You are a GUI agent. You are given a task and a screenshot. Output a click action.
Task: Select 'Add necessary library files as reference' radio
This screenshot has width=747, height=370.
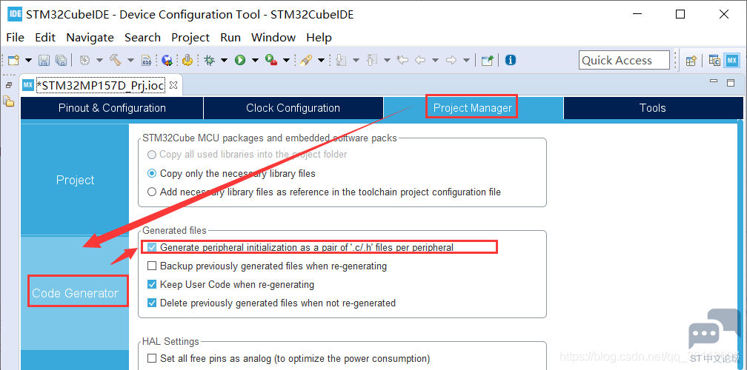point(151,192)
